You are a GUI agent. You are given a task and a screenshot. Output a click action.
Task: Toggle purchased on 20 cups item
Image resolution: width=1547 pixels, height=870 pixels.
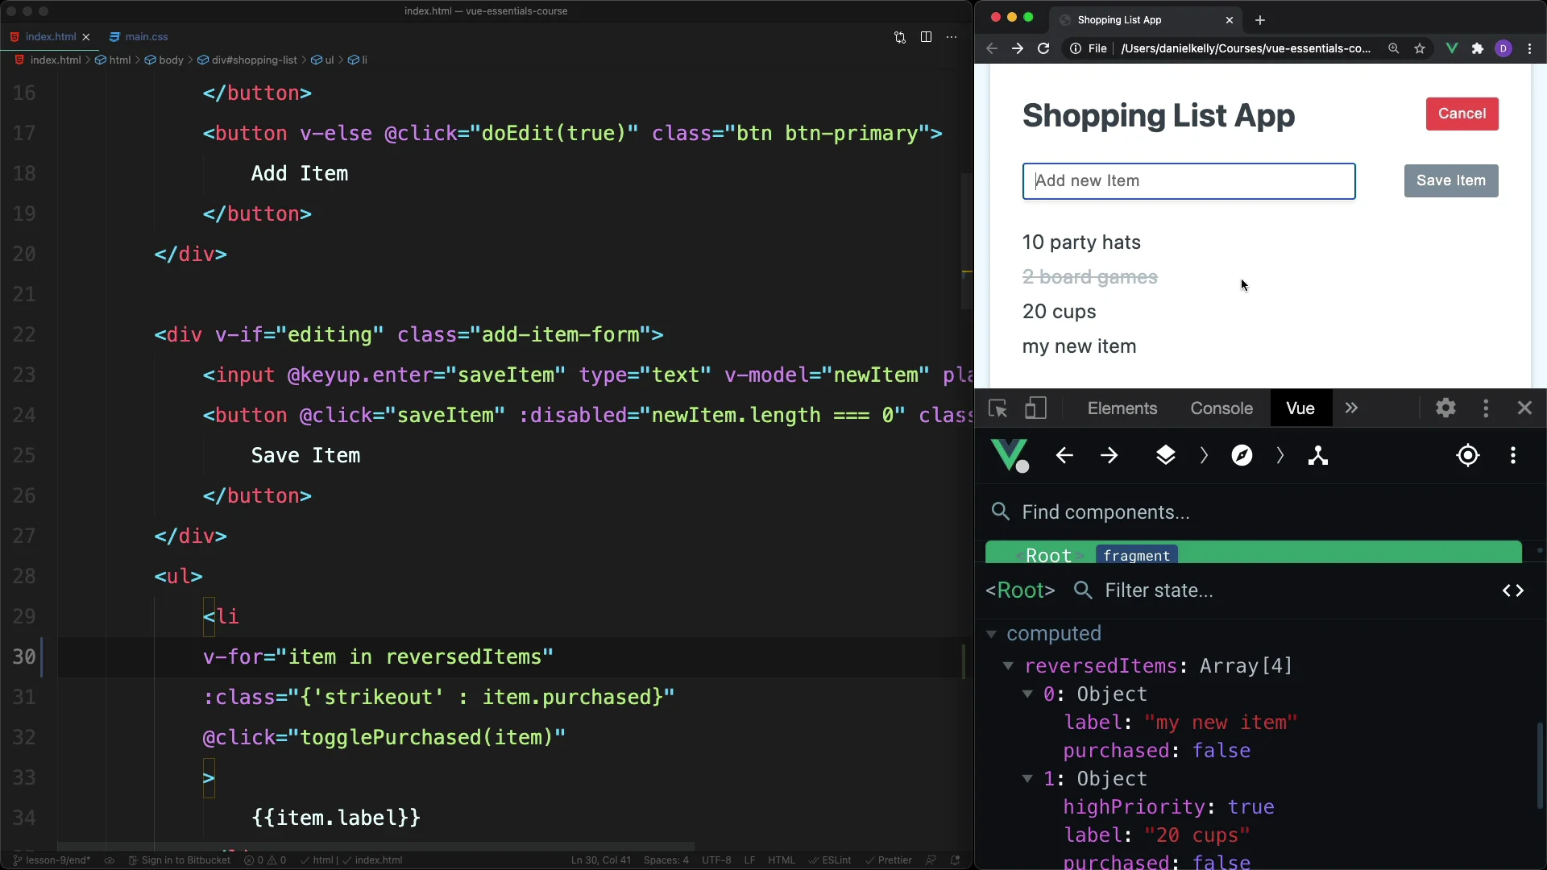1059,312
